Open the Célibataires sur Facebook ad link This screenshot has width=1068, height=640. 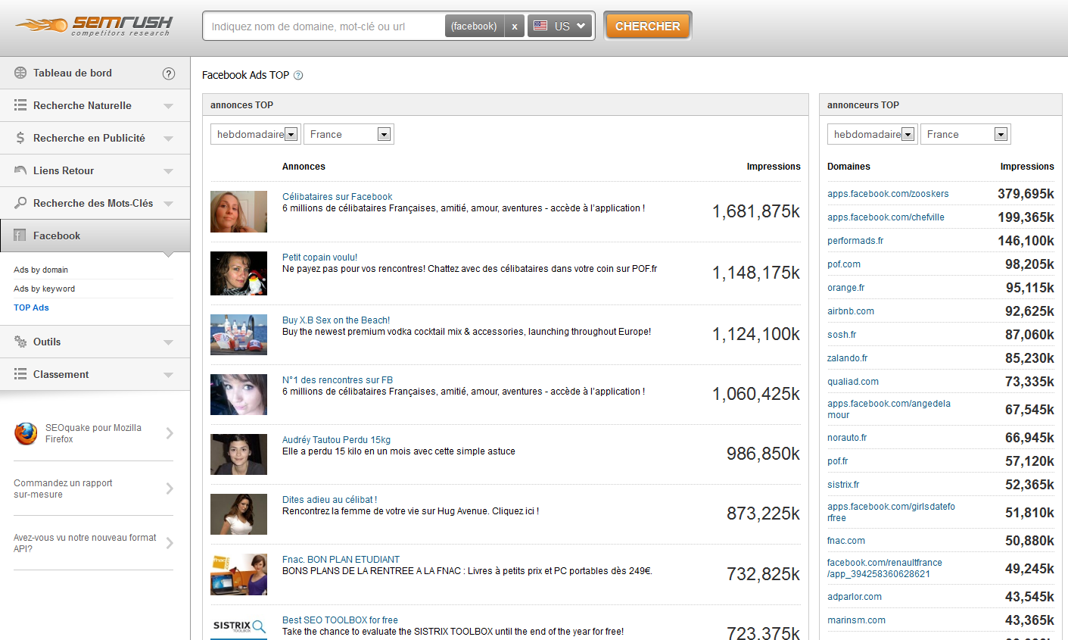click(x=337, y=197)
